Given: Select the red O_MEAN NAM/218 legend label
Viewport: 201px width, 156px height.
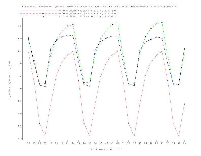Looking at the screenshot, I should [89, 11].
